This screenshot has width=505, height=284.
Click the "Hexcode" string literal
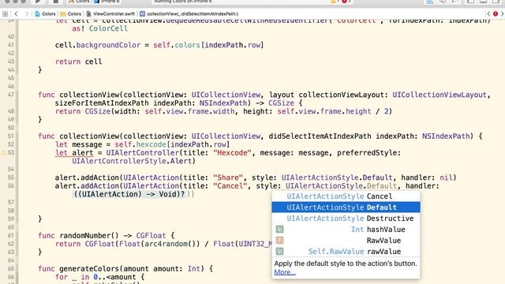(x=232, y=152)
